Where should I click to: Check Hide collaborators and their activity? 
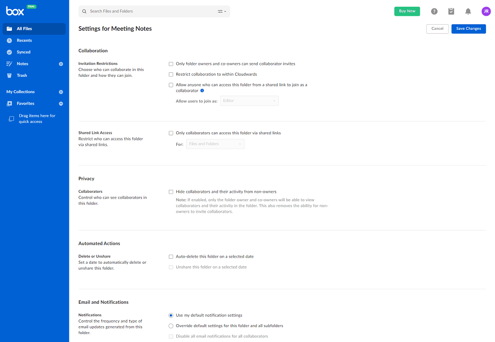(x=171, y=192)
